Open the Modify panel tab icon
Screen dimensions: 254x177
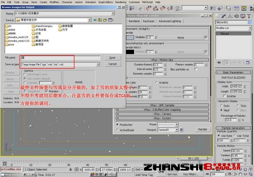[224, 16]
